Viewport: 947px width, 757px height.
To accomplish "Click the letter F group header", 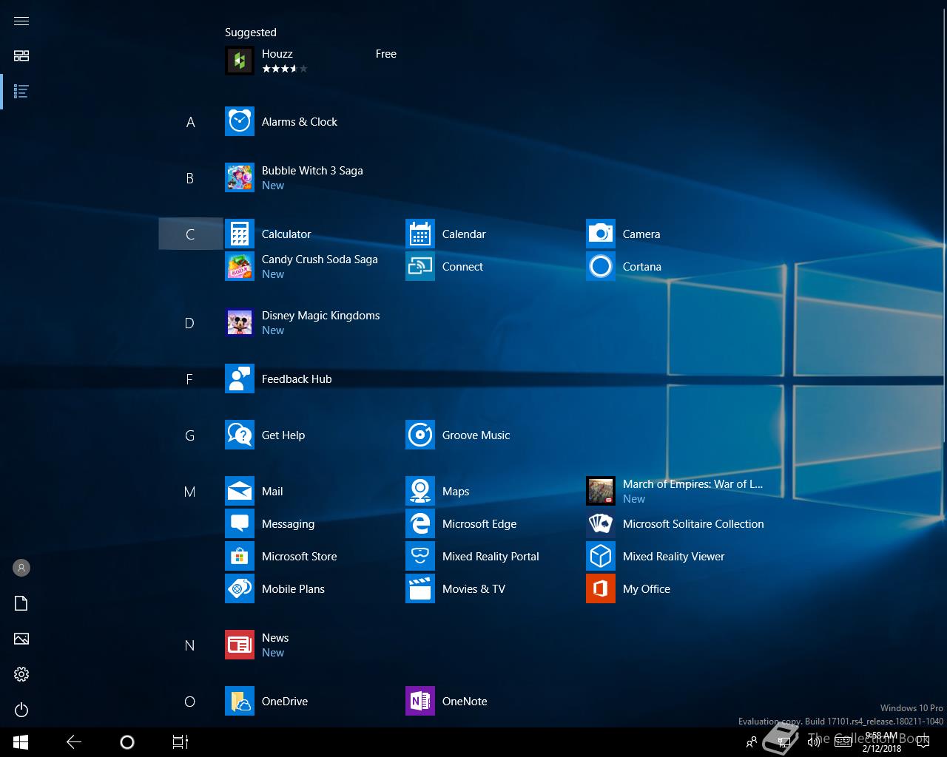I will (190, 379).
